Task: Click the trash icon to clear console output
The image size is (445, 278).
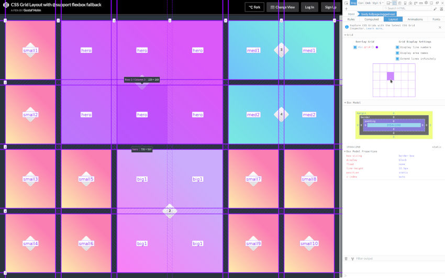Action: click(346, 259)
